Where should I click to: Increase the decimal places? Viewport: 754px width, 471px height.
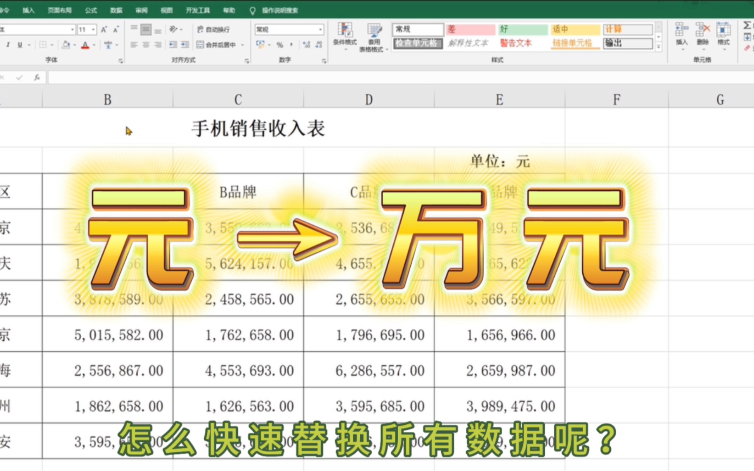(306, 45)
